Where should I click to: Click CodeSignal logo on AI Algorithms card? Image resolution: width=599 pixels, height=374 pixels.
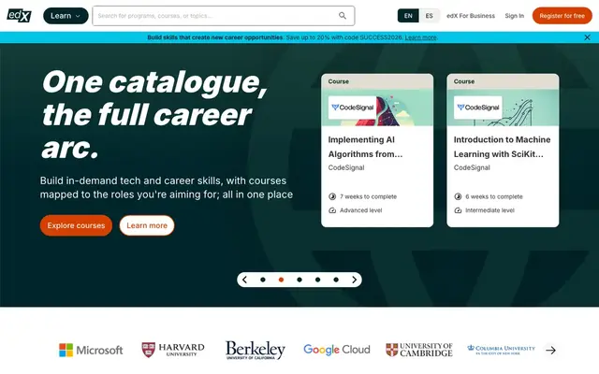(352, 108)
